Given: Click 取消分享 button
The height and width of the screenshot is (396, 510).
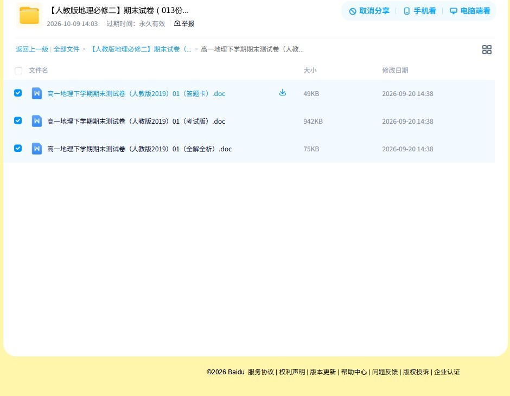Looking at the screenshot, I should [369, 11].
